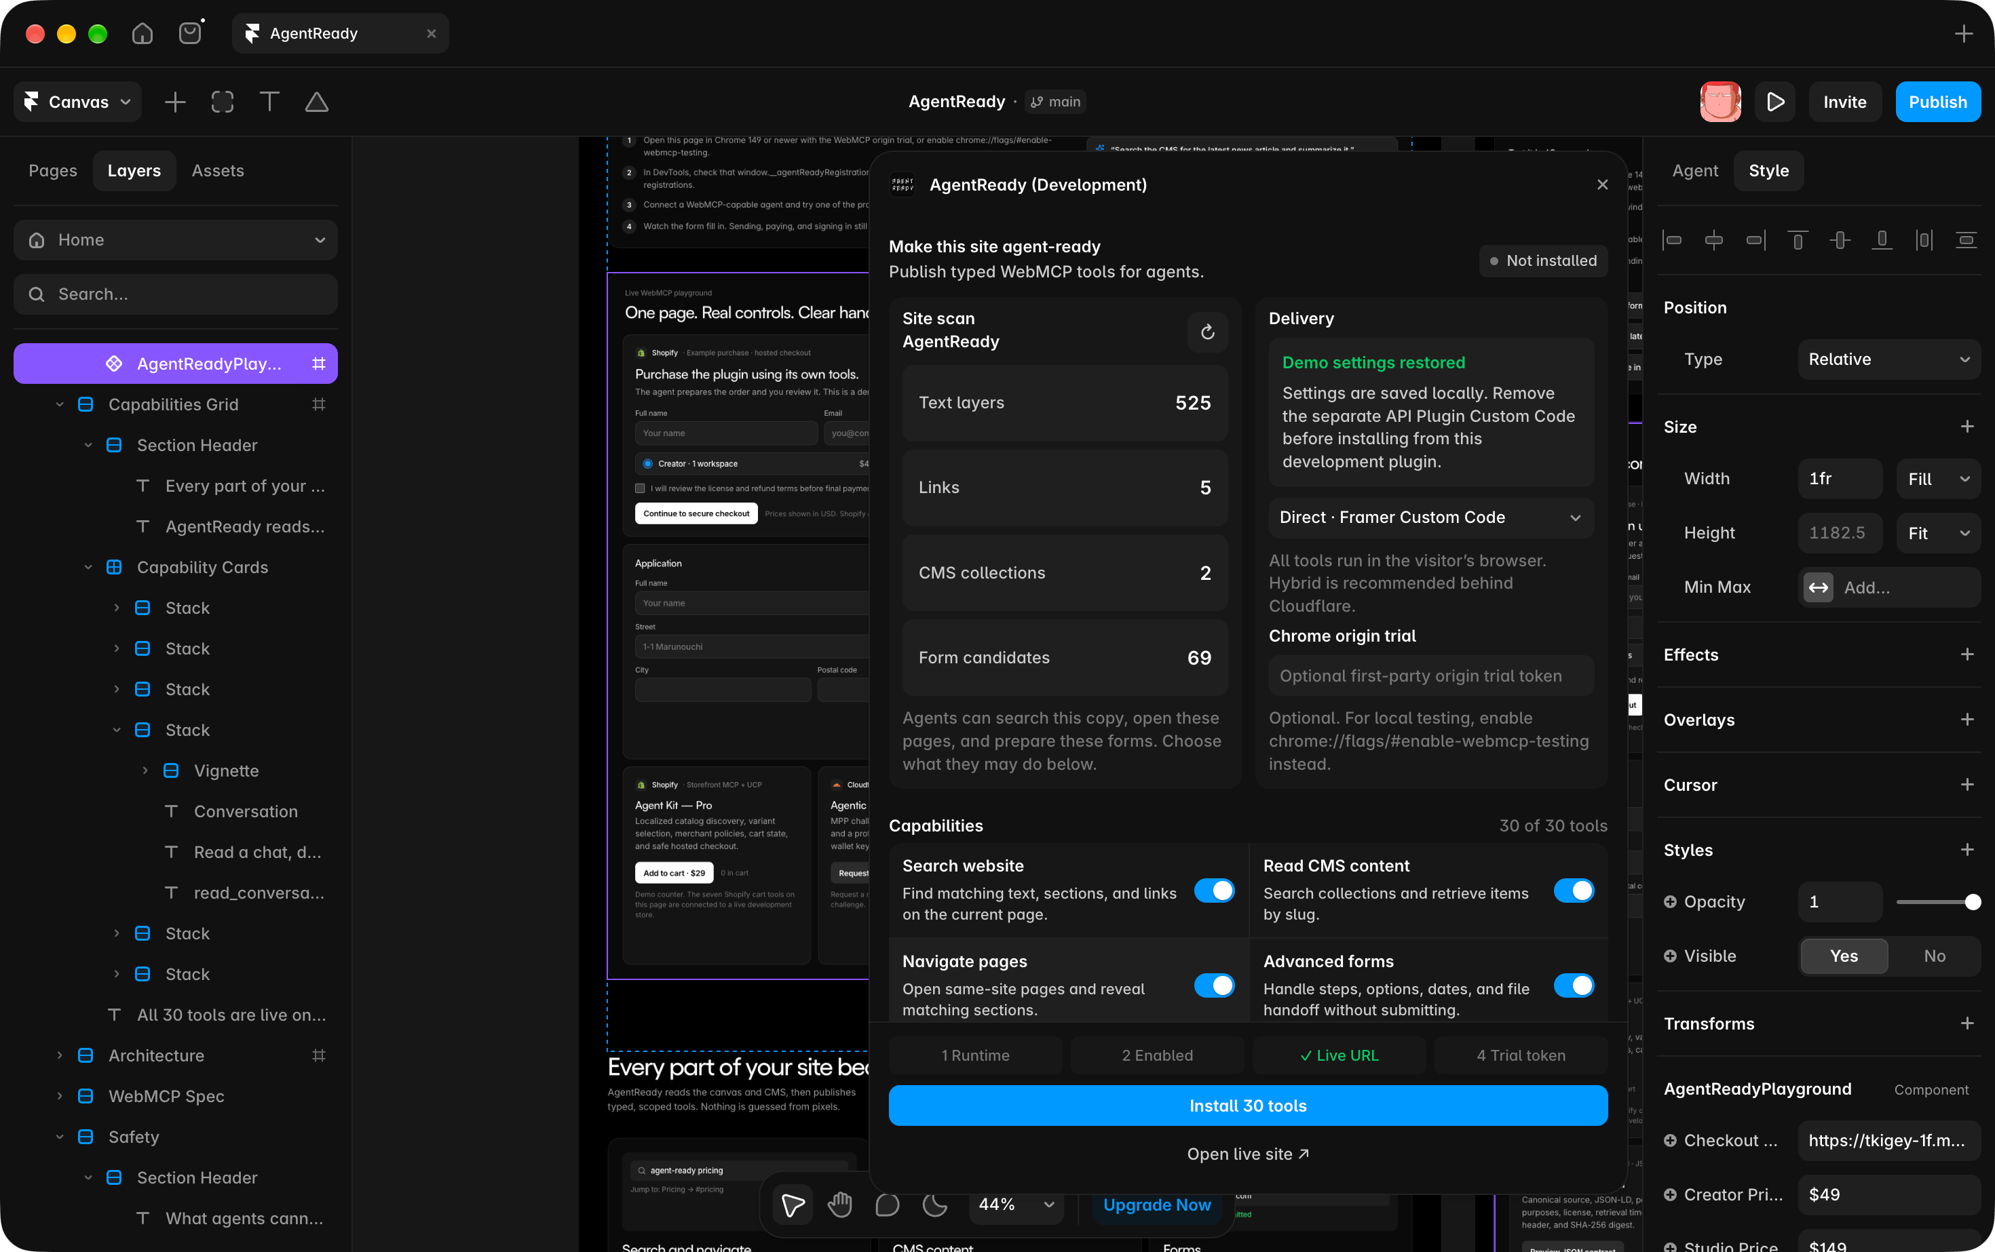Open the home icon in title bar

tap(142, 33)
